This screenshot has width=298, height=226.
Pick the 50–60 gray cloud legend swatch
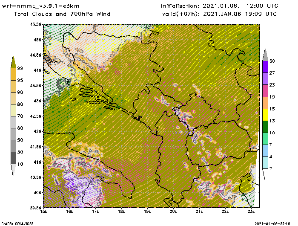click(14, 134)
